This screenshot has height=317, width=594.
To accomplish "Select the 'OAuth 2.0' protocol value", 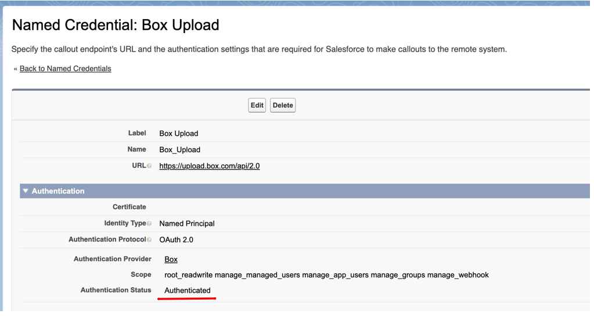I will 176,240.
